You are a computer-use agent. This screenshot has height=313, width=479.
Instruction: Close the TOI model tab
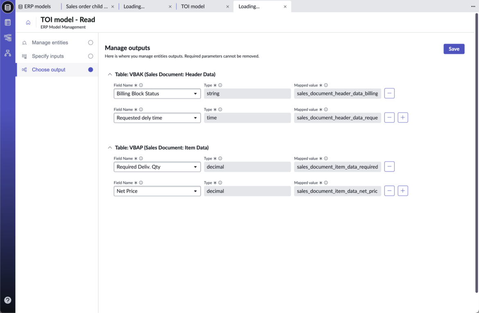click(x=227, y=7)
